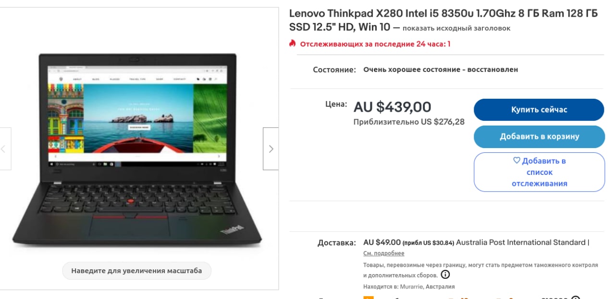Add item via Добавить в корзину

(x=539, y=137)
